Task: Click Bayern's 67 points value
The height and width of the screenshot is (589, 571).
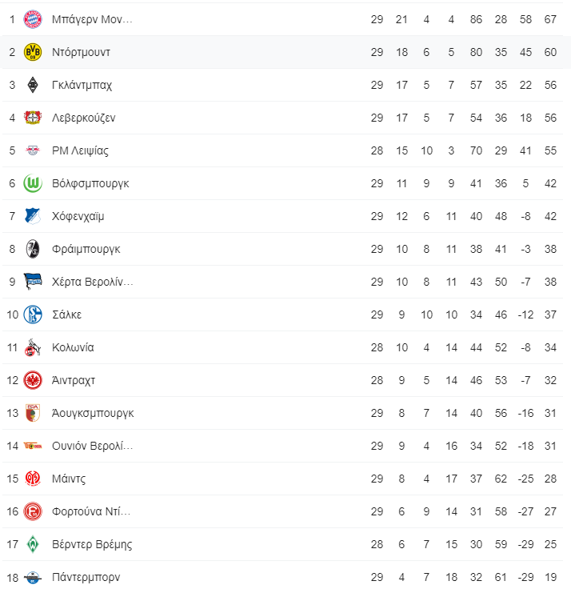Action: click(550, 19)
